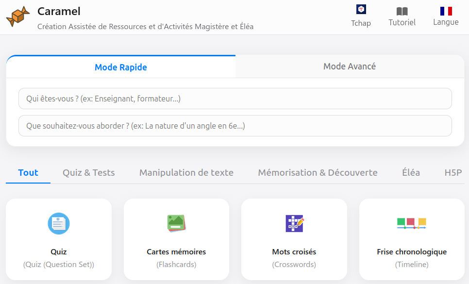This screenshot has width=469, height=284.
Task: Click the French flag Langue icon
Action: (446, 11)
